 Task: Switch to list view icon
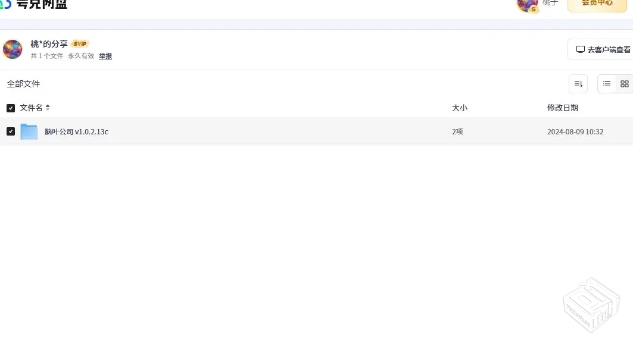[606, 84]
